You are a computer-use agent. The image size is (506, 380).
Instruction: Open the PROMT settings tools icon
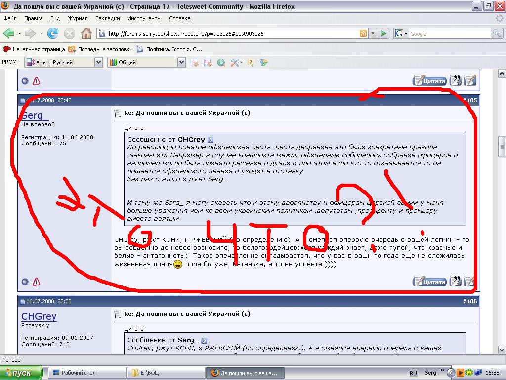pos(234,62)
